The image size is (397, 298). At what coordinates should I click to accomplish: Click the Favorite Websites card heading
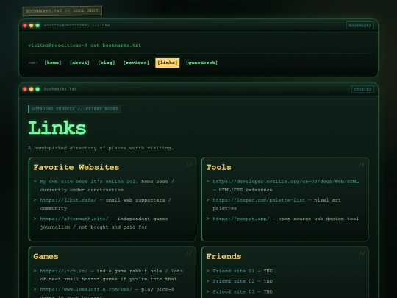click(76, 167)
